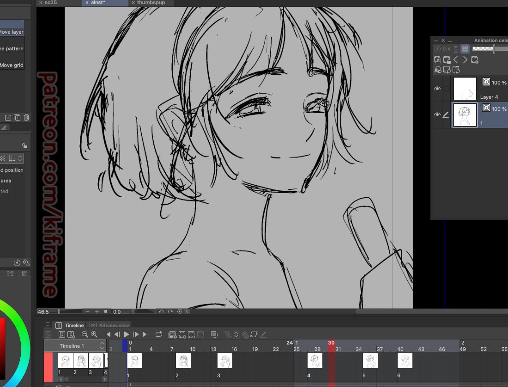Switch to the Timeline tab
This screenshot has width=508, height=387.
tap(70, 325)
